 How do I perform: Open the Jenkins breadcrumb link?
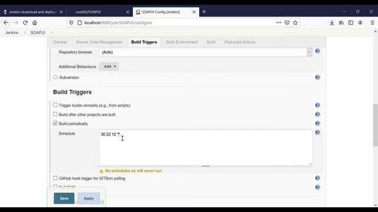pyautogui.click(x=12, y=32)
